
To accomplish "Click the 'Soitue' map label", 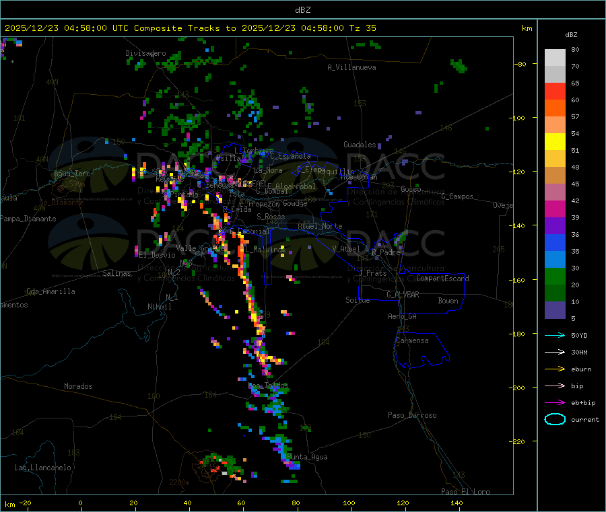I will point(358,299).
